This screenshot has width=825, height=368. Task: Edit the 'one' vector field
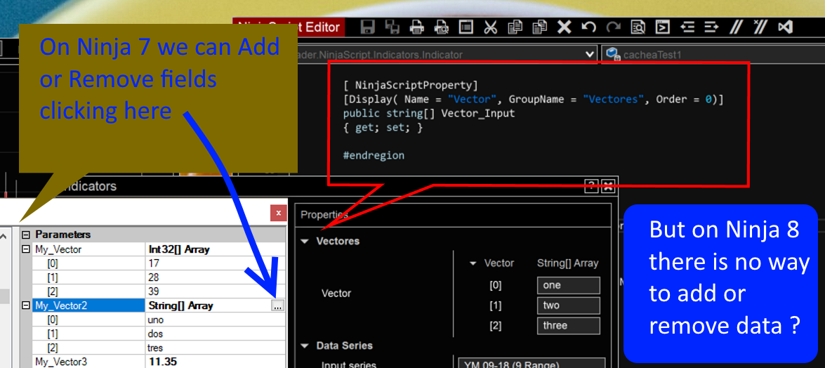(x=568, y=285)
